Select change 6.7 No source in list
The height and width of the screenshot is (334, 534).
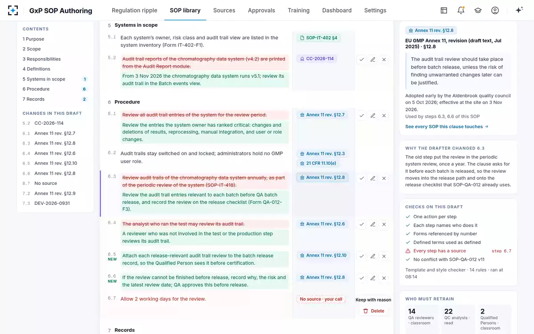coord(55,183)
